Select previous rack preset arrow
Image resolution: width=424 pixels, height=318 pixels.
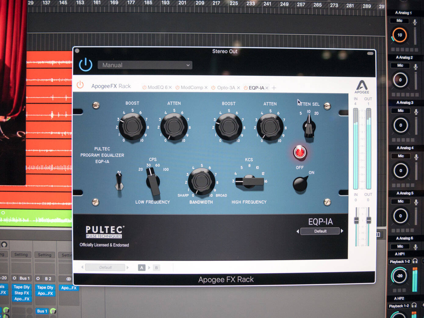(82, 267)
